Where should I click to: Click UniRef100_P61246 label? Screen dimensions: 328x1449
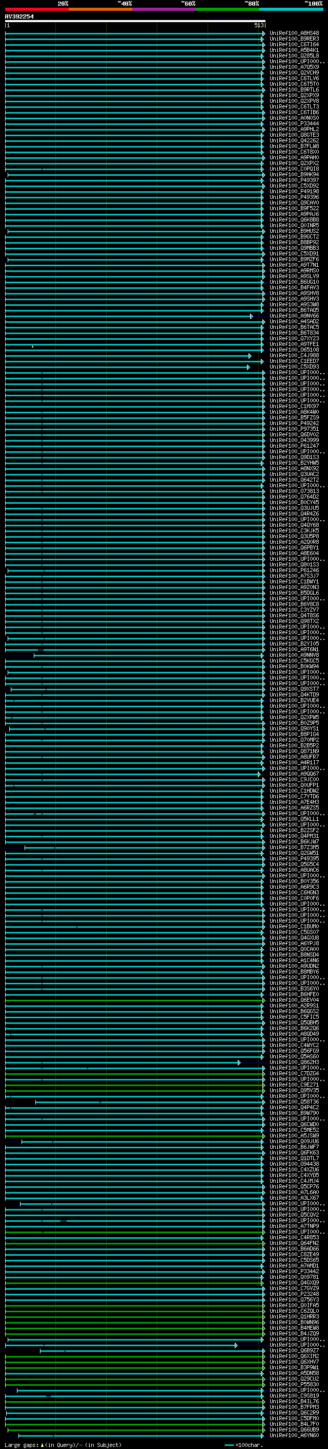[294, 571]
